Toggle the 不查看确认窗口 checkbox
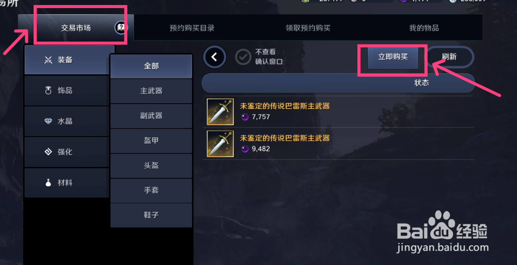 [243, 57]
